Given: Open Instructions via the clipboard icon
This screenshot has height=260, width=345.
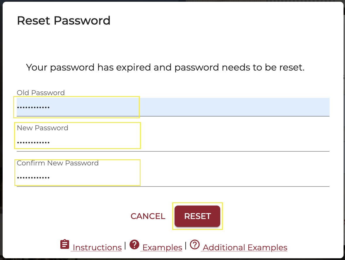Looking at the screenshot, I should click(x=65, y=244).
